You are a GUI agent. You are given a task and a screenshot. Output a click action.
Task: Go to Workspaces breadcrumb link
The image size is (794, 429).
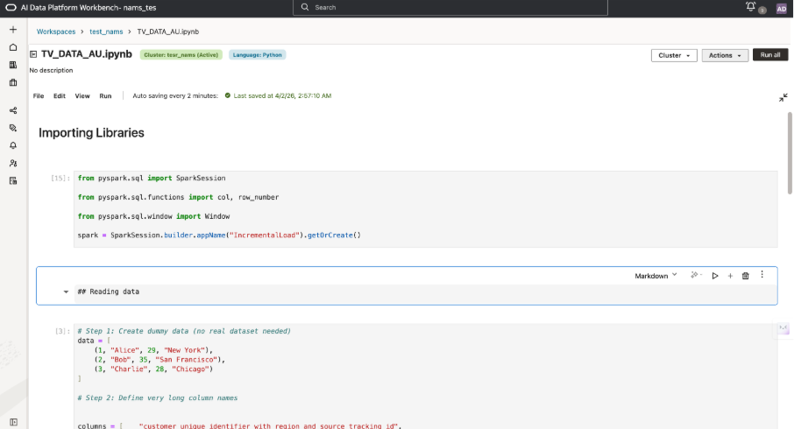coord(56,32)
